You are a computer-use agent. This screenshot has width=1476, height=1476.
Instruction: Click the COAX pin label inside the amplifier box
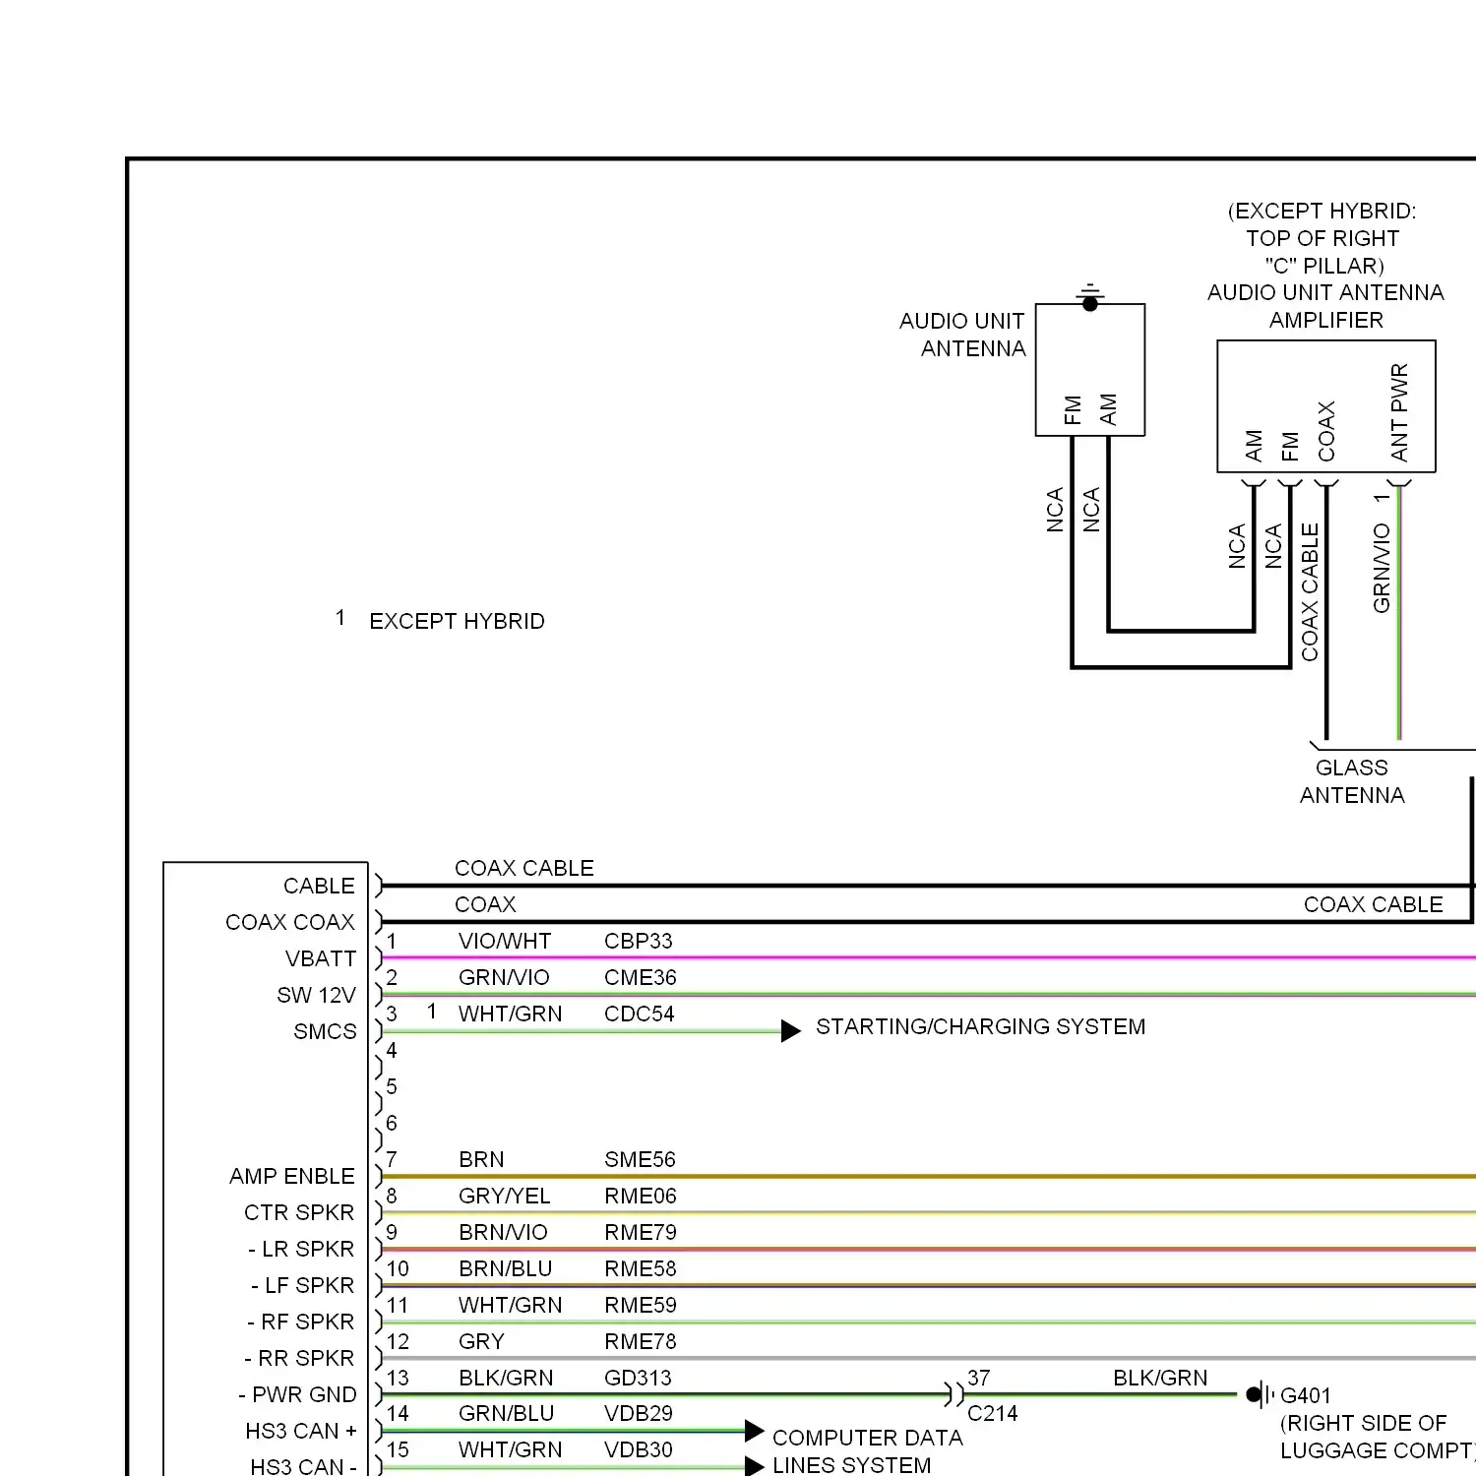click(x=1326, y=431)
